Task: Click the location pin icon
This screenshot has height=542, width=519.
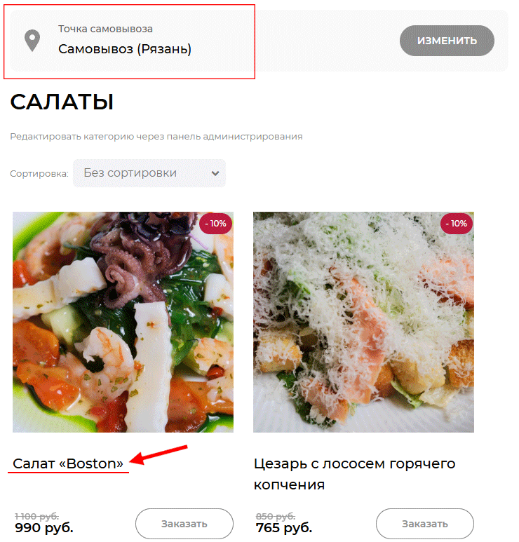Action: pyautogui.click(x=32, y=41)
